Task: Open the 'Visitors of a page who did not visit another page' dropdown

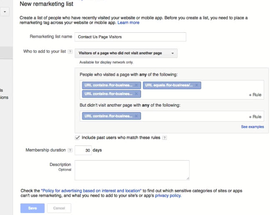Action: (x=126, y=53)
